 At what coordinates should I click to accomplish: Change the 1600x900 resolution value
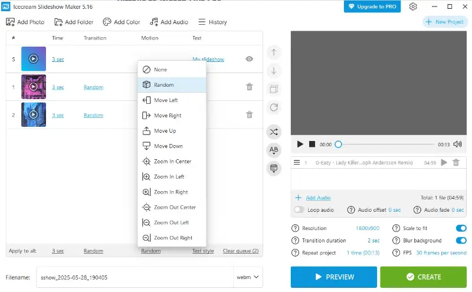(368, 228)
